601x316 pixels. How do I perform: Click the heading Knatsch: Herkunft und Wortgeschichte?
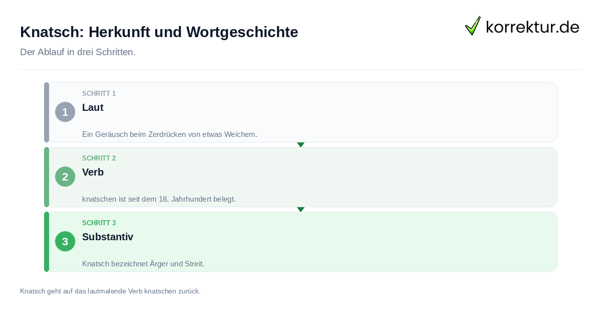(x=159, y=32)
